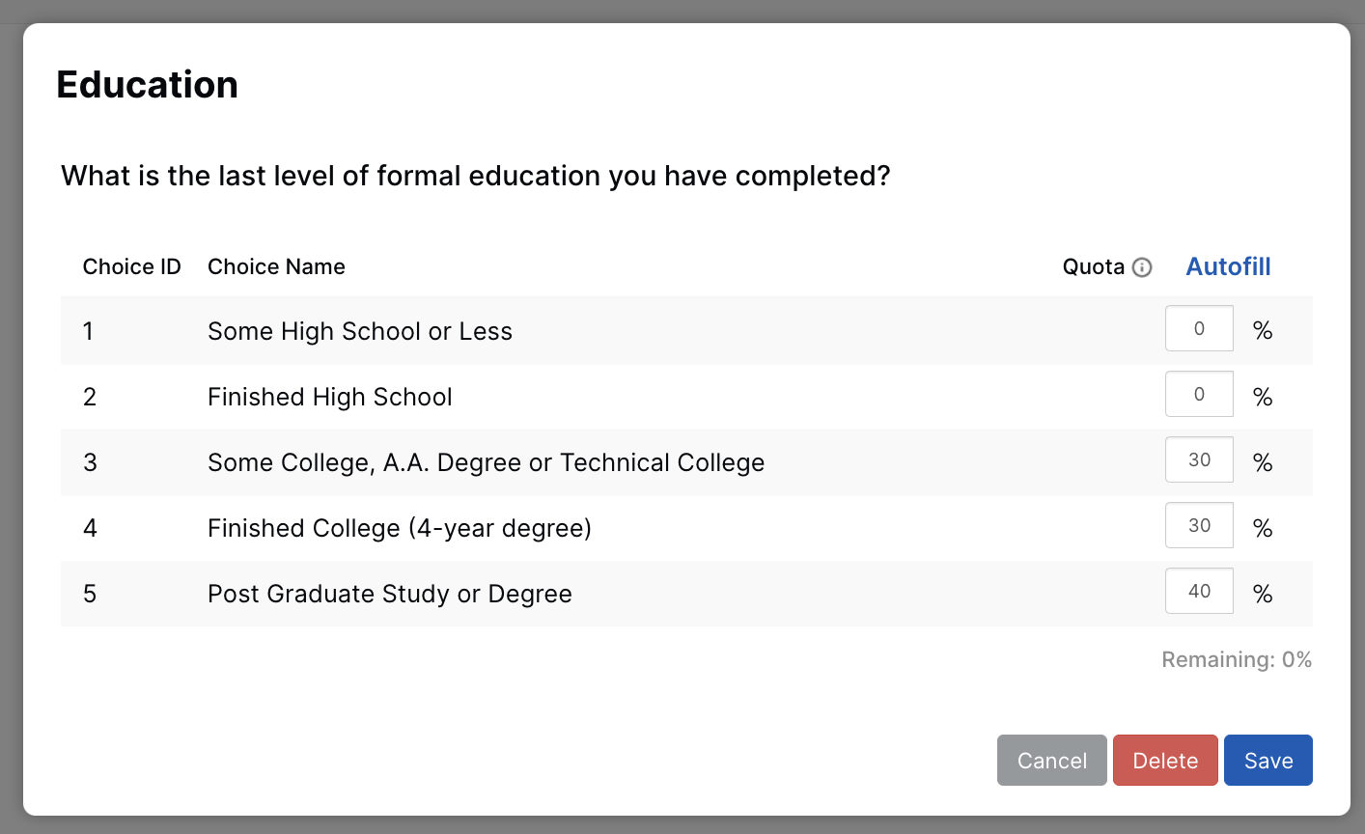Click quota field for Finished High School
The image size is (1365, 834).
(1199, 394)
